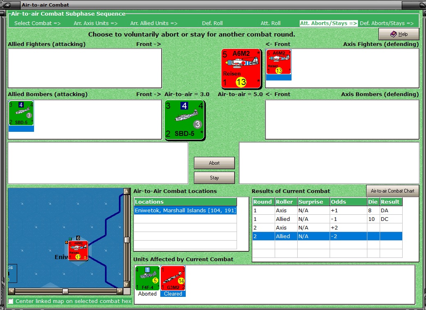Click the map vertical scrollbar thumb
The image size is (426, 310).
127,240
